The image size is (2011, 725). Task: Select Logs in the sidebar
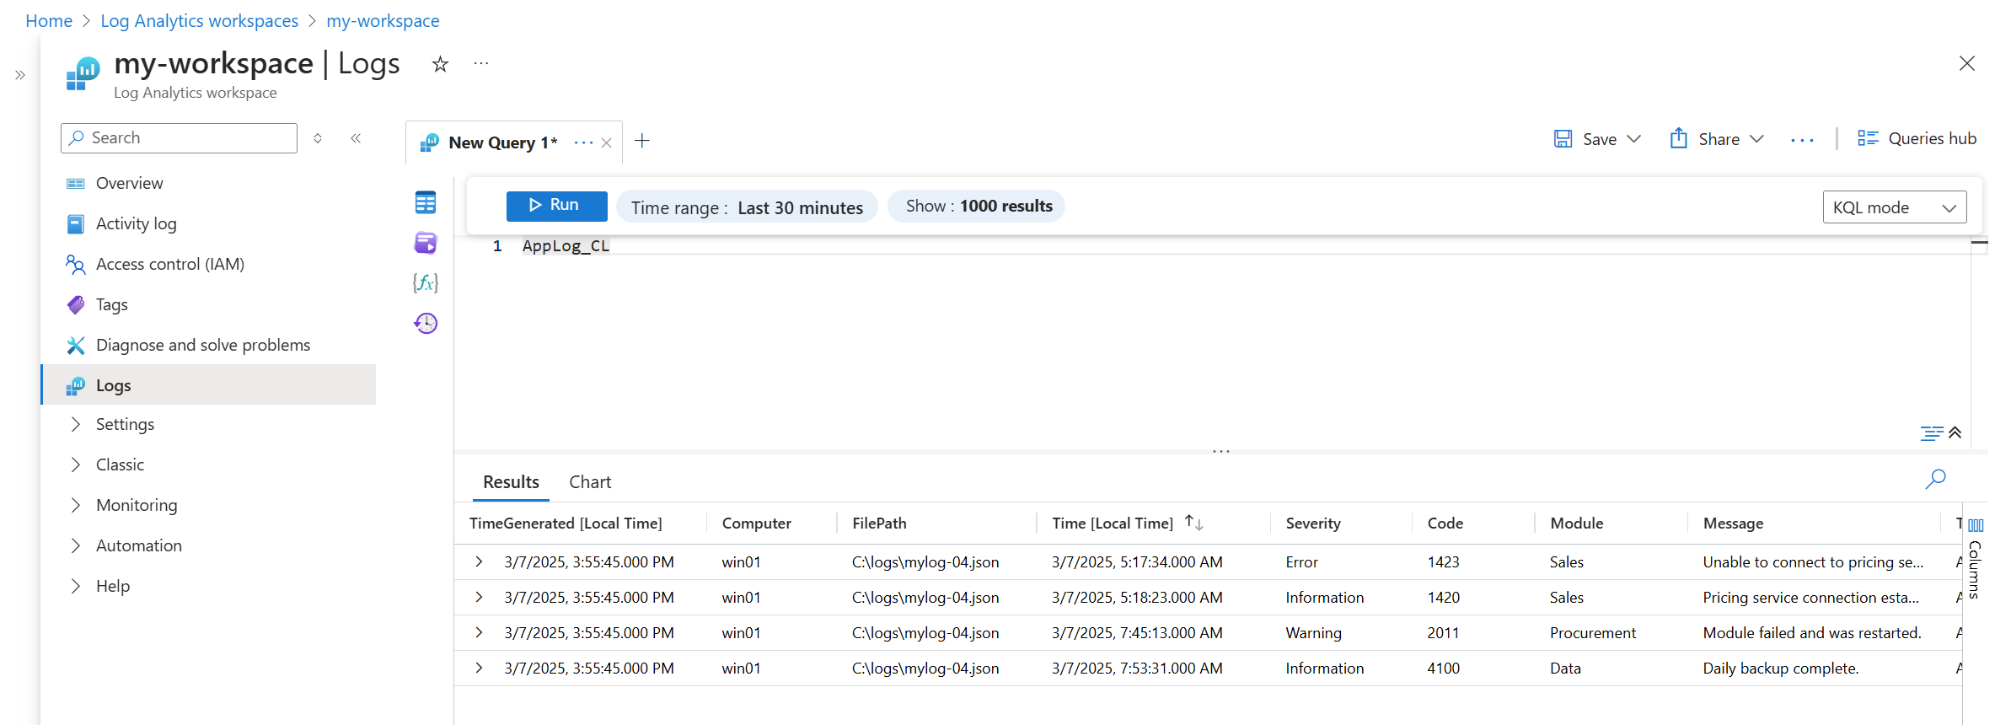point(208,384)
